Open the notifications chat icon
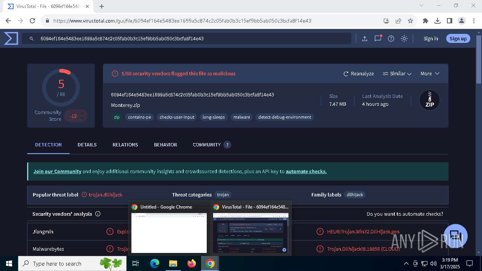 click(378, 38)
